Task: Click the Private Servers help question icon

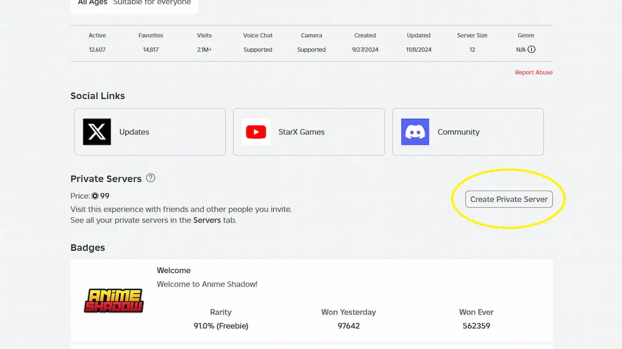Action: [150, 178]
